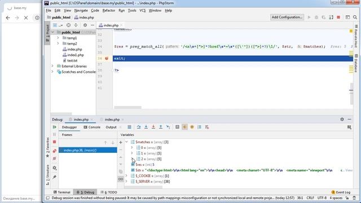Image resolution: width=361 pixels, height=203 pixels.
Task: Stop the debug session in the left debug strip
Action: point(55,142)
